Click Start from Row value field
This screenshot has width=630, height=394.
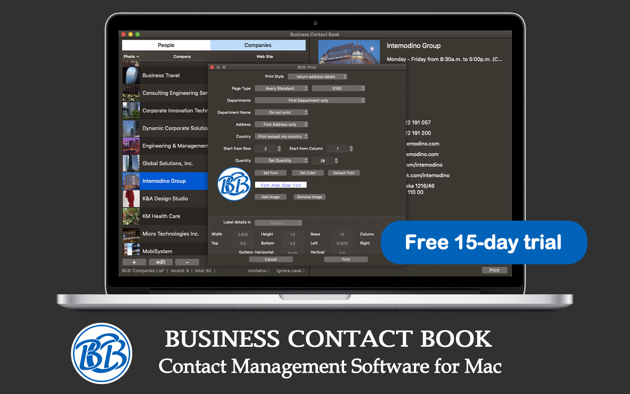coord(266,149)
